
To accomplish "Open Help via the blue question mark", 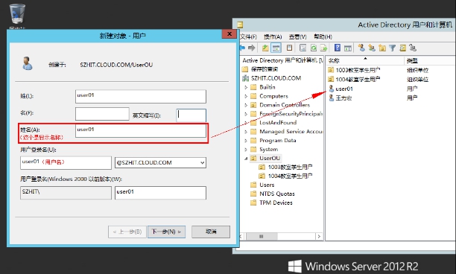I will click(338, 48).
